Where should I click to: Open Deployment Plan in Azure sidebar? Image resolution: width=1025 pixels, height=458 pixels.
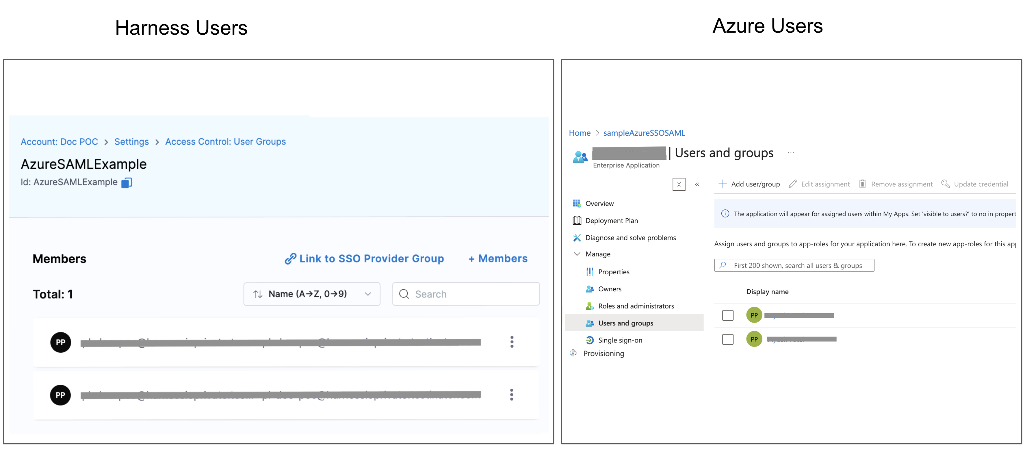(x=611, y=221)
